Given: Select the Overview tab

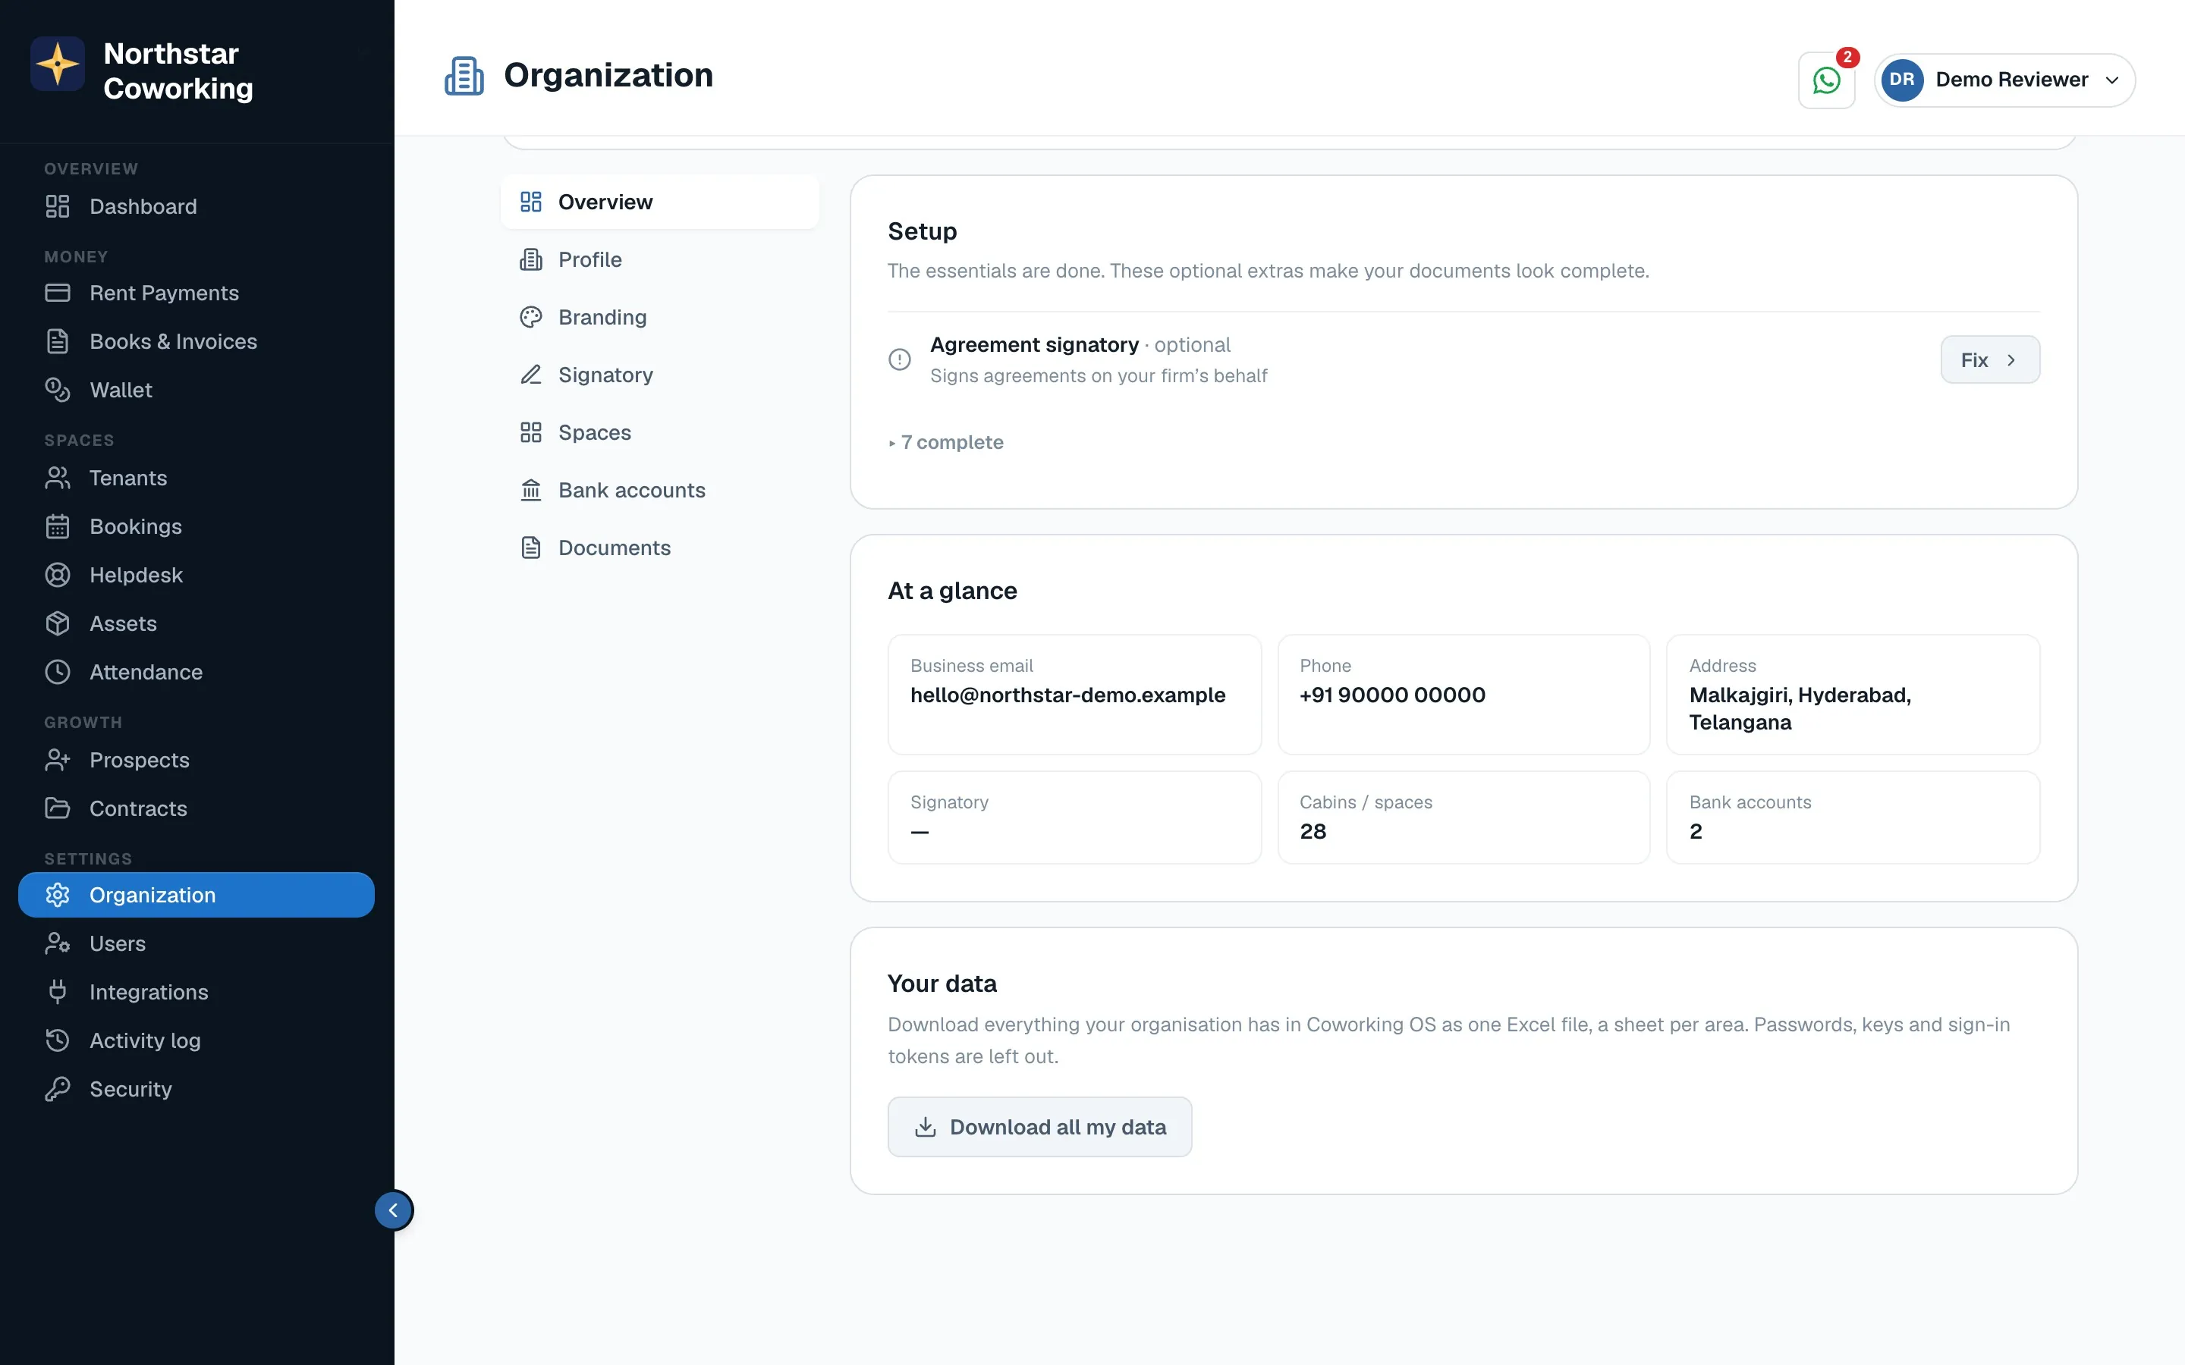Looking at the screenshot, I should 660,202.
